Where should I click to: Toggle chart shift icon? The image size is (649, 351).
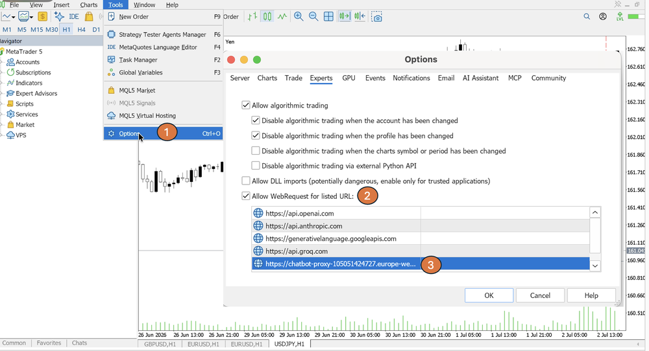pyautogui.click(x=360, y=17)
